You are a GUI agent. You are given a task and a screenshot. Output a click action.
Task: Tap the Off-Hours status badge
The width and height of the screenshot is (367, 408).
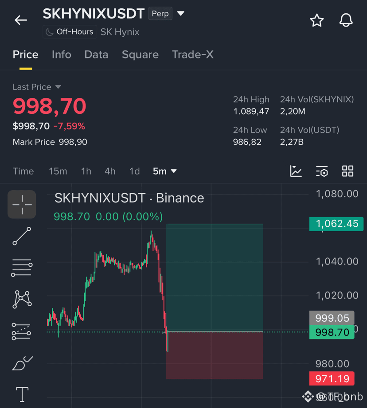pyautogui.click(x=70, y=32)
